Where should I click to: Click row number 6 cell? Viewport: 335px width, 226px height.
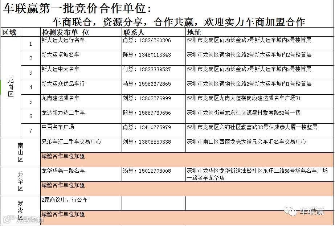point(30,116)
